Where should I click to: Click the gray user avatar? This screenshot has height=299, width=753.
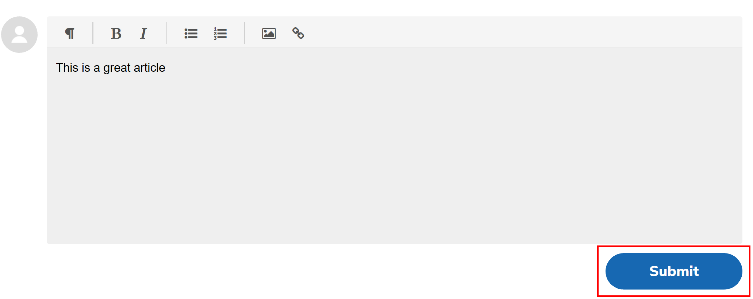(19, 35)
